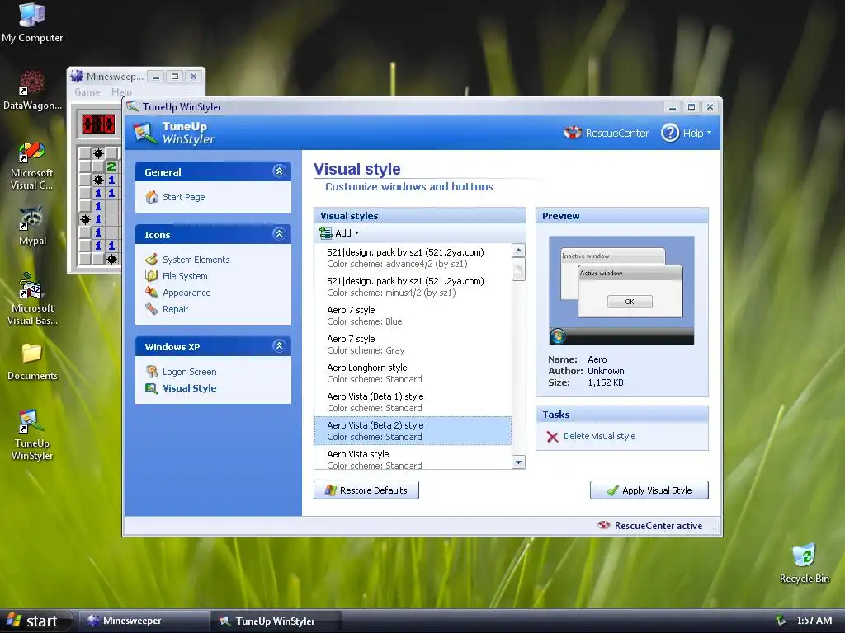Select Aero Longhorn style entry
Image resolution: width=845 pixels, height=633 pixels.
[x=413, y=373]
